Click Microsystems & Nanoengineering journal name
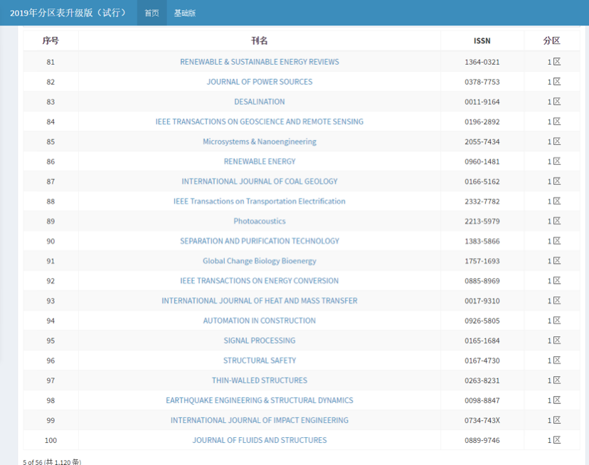The width and height of the screenshot is (589, 465). tap(260, 141)
